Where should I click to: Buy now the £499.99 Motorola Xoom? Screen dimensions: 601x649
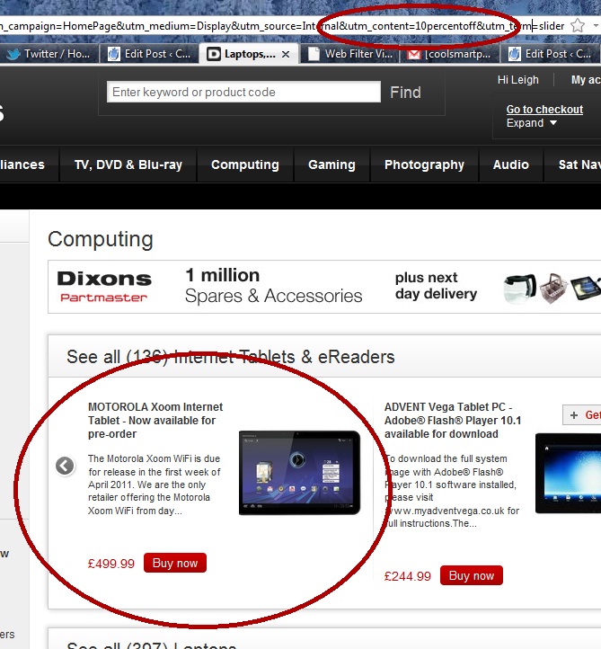click(x=175, y=563)
